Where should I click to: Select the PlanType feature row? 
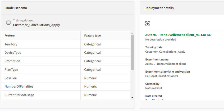66,70
